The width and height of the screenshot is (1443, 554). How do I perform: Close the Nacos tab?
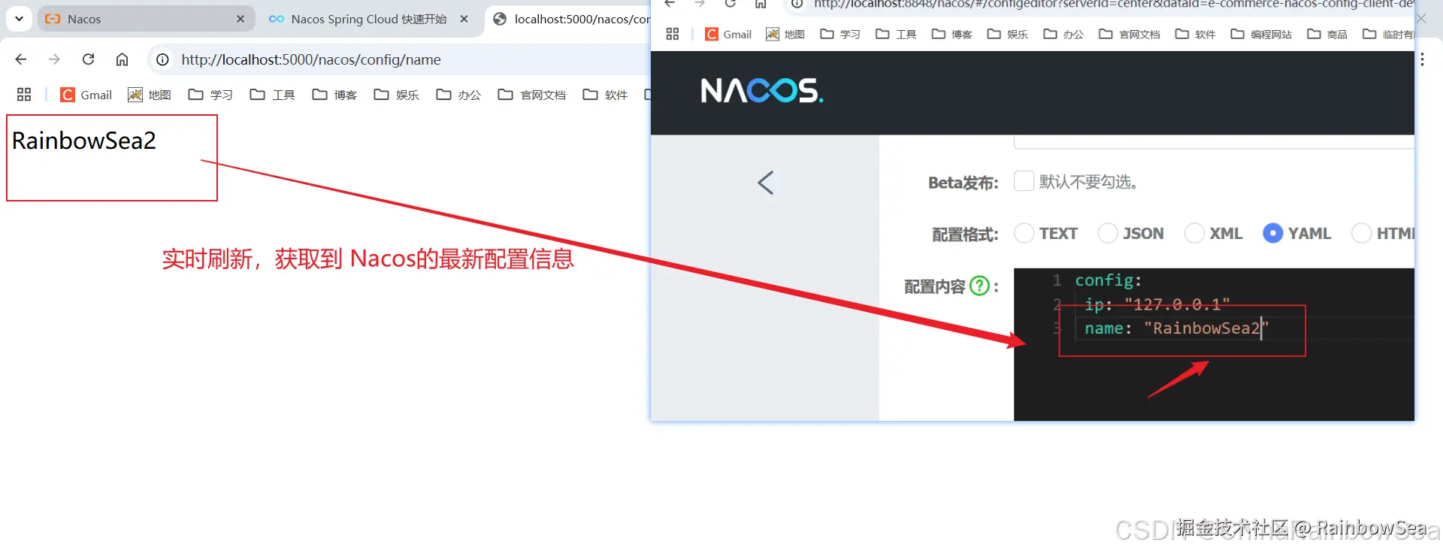(240, 19)
